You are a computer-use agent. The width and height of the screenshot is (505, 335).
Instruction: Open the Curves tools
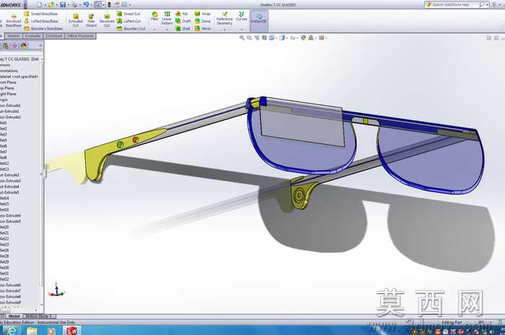tap(241, 16)
